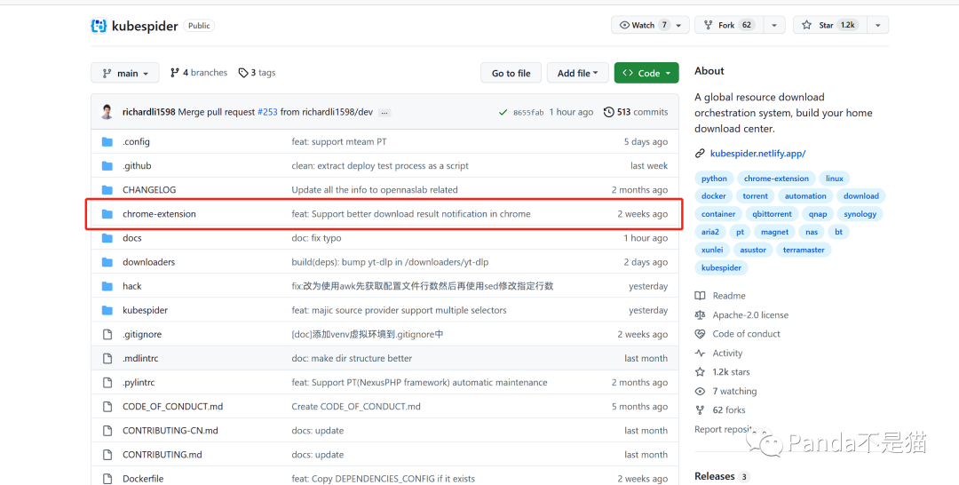Click the docs folder icon
The width and height of the screenshot is (959, 485).
point(107,238)
